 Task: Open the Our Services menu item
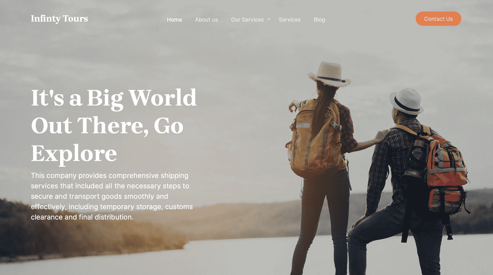(247, 19)
